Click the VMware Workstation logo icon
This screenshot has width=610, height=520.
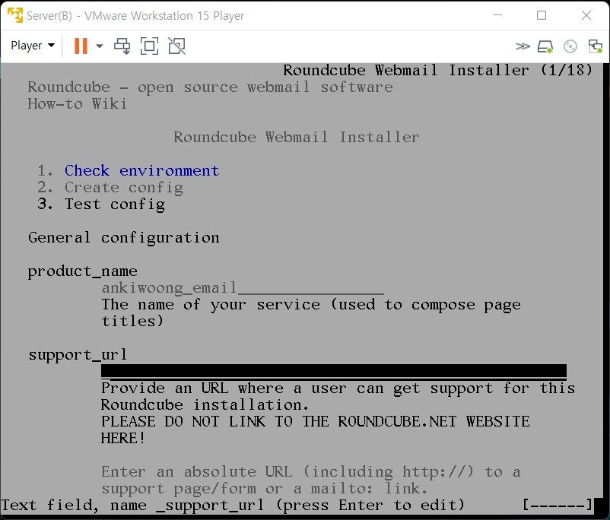[15, 15]
